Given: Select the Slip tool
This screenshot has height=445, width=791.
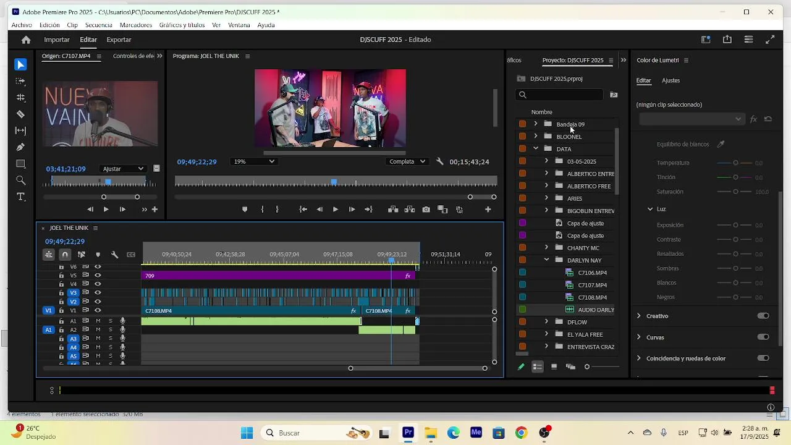Looking at the screenshot, I should (20, 131).
